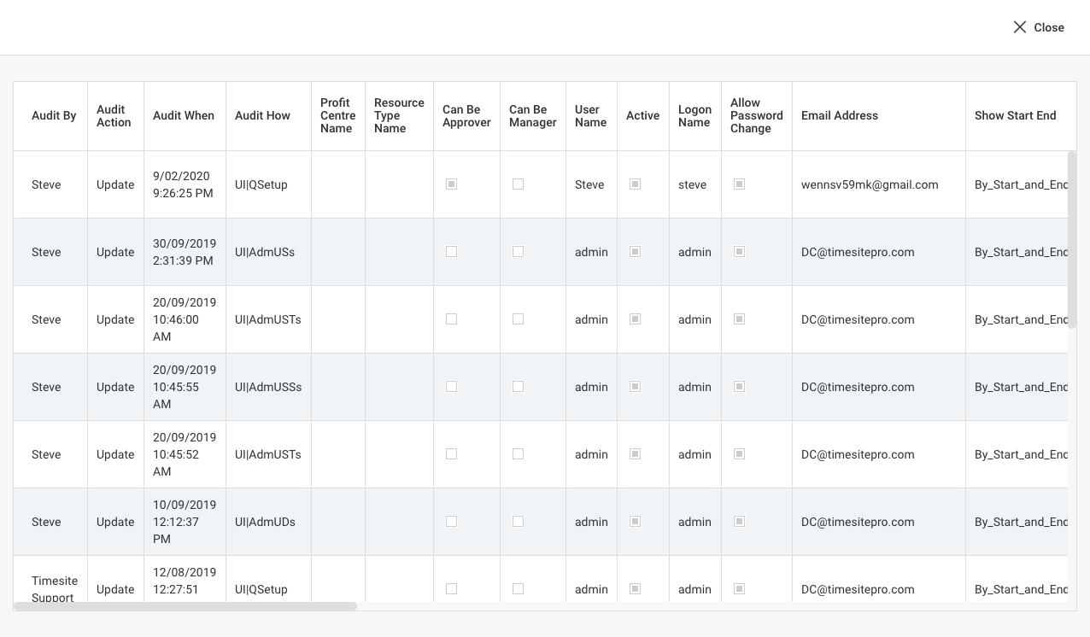Screen dimensions: 1090x637
Task: Click the Resource Type Name column header
Action: (399, 115)
